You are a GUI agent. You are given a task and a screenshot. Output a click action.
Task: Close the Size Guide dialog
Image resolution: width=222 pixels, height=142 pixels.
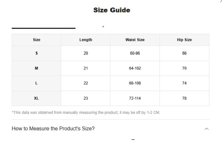pos(221,1)
